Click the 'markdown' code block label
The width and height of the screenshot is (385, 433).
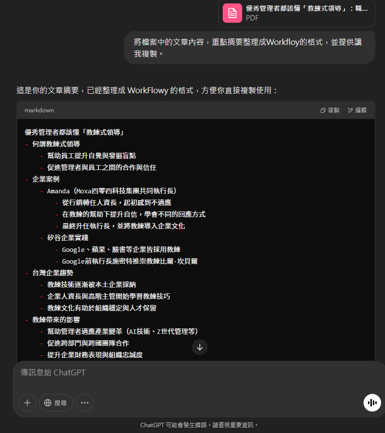click(39, 110)
